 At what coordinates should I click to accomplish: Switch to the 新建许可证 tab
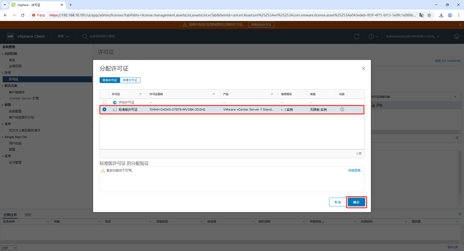click(130, 80)
